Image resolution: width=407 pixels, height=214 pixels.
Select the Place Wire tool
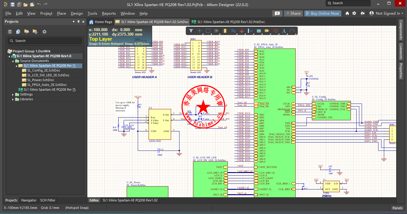click(x=234, y=31)
